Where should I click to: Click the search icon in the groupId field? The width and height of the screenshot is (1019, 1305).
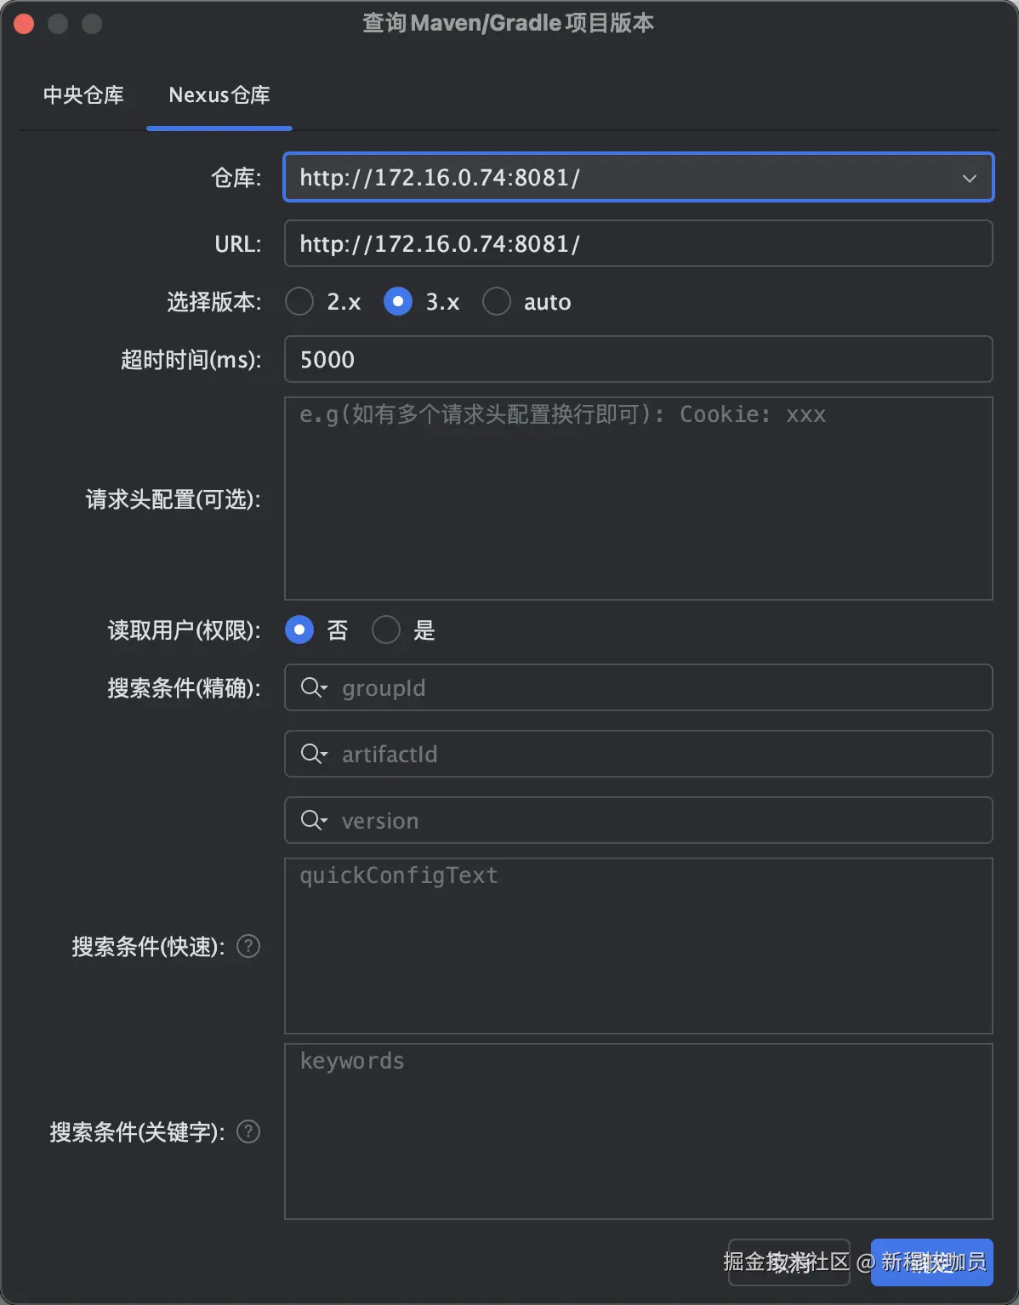(x=310, y=687)
